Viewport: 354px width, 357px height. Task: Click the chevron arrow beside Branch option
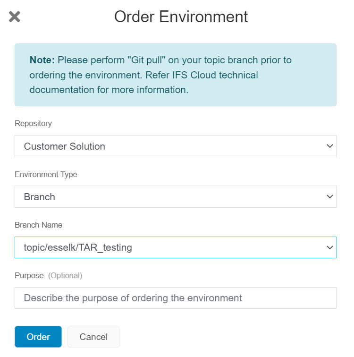(x=330, y=196)
